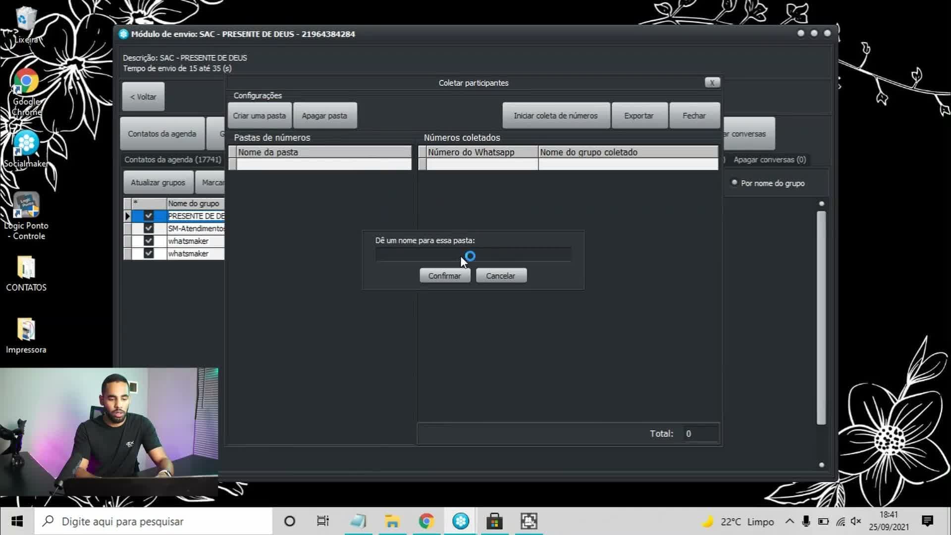Click the folder name input field
The height and width of the screenshot is (535, 951).
pyautogui.click(x=473, y=255)
